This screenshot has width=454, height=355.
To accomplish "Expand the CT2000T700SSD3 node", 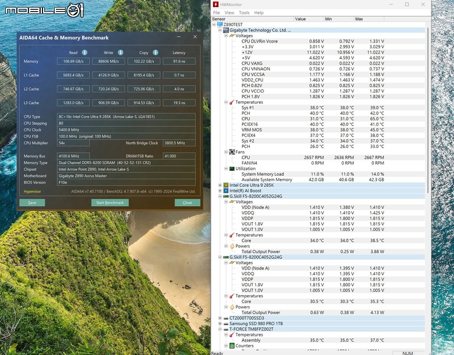I will coord(220,318).
